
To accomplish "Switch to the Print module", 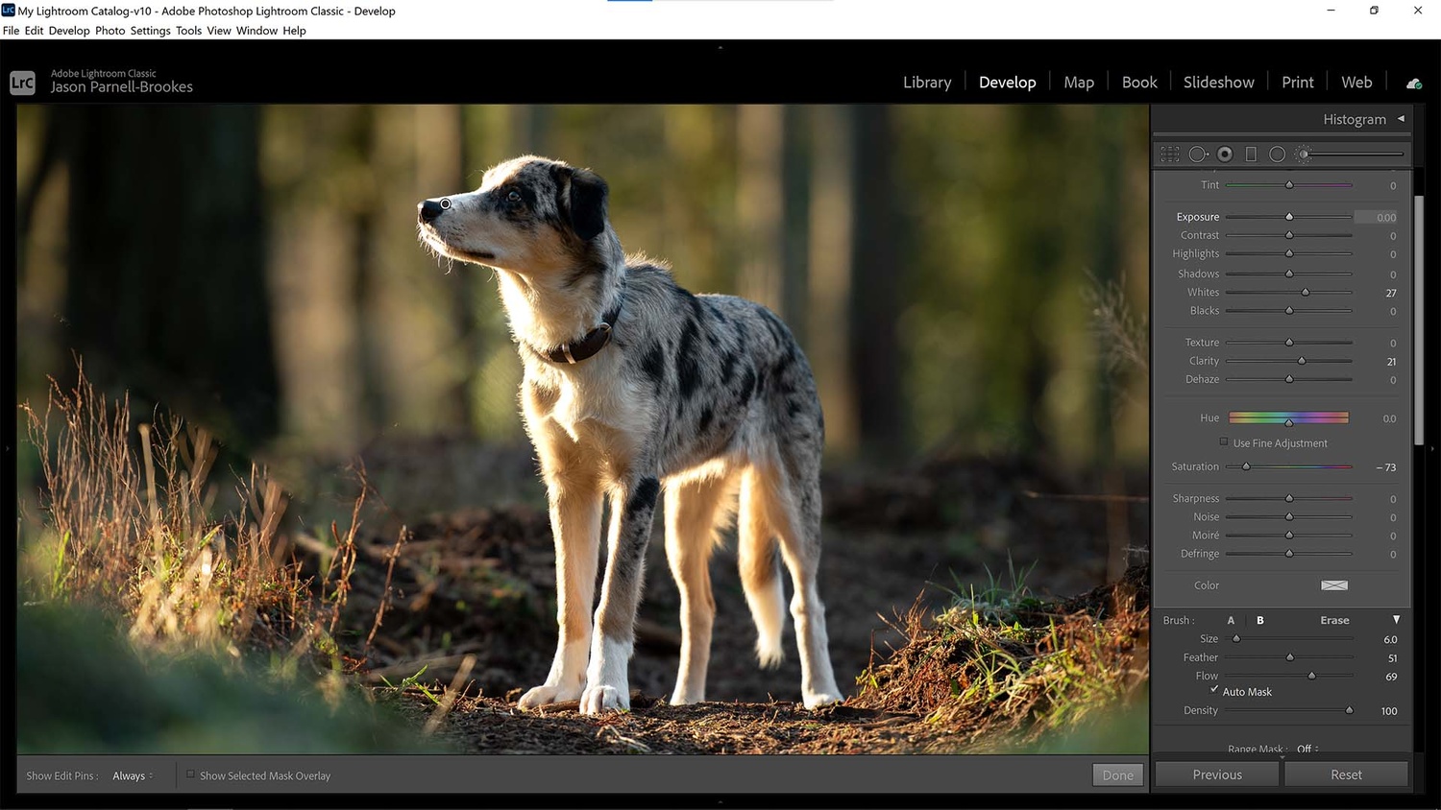I will [1297, 83].
